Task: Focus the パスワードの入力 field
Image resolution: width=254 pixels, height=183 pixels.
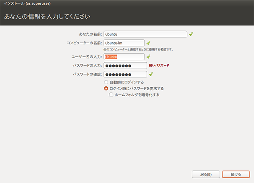Action: click(x=125, y=66)
